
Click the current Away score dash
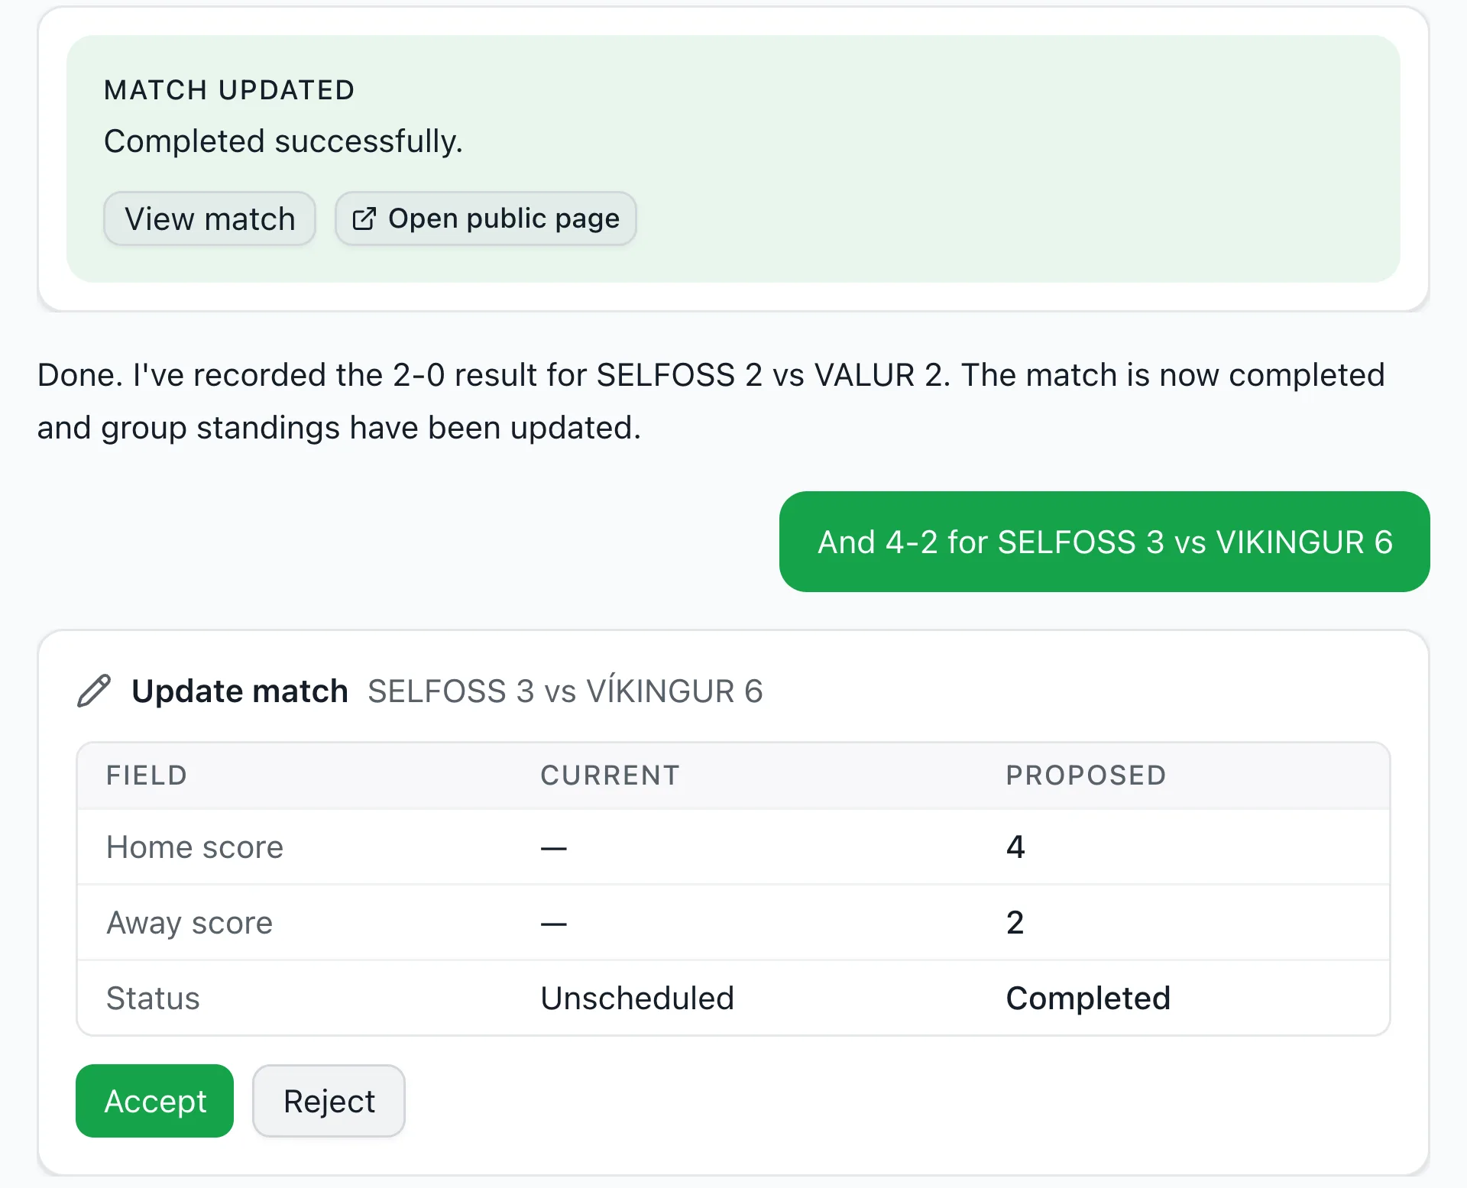click(x=554, y=924)
